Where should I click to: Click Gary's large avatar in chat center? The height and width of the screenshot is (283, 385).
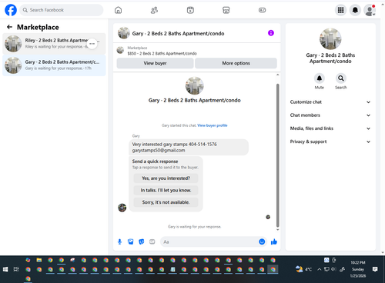click(x=195, y=85)
